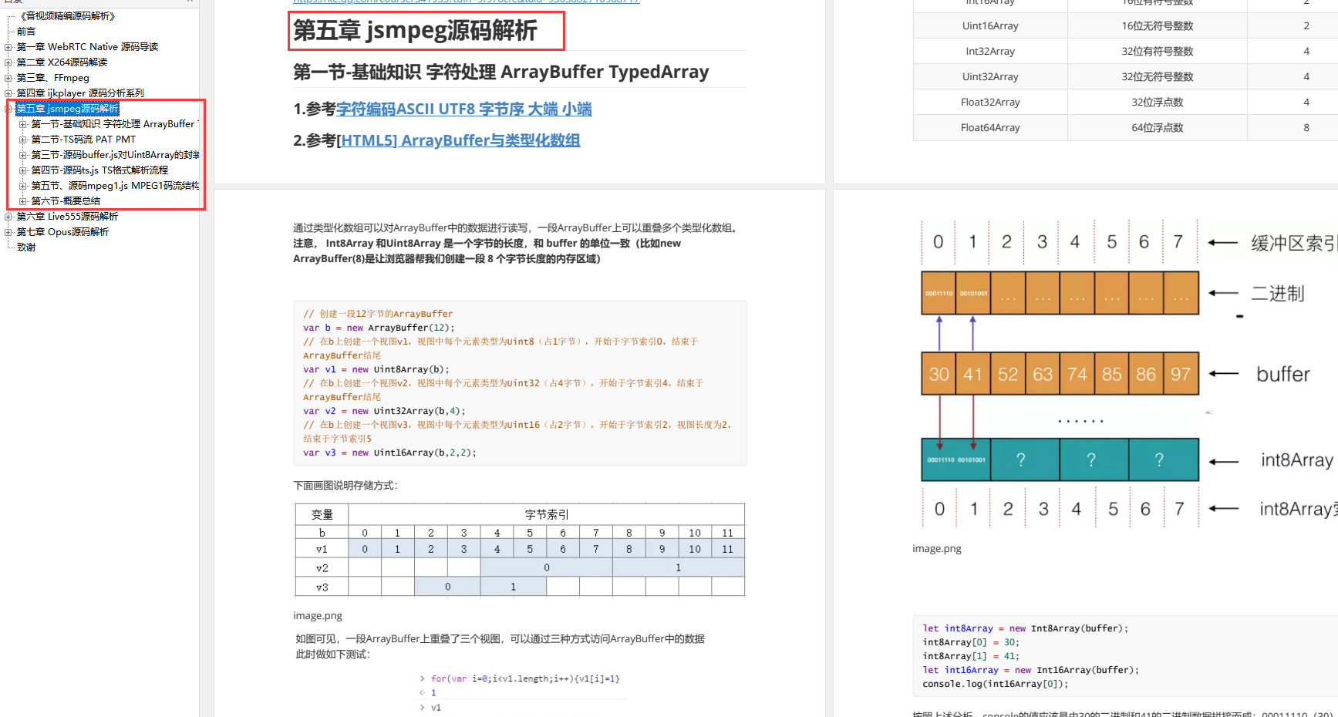1338x717 pixels.
Task: Open the 致谢 entry in the outline
Action: click(x=26, y=247)
